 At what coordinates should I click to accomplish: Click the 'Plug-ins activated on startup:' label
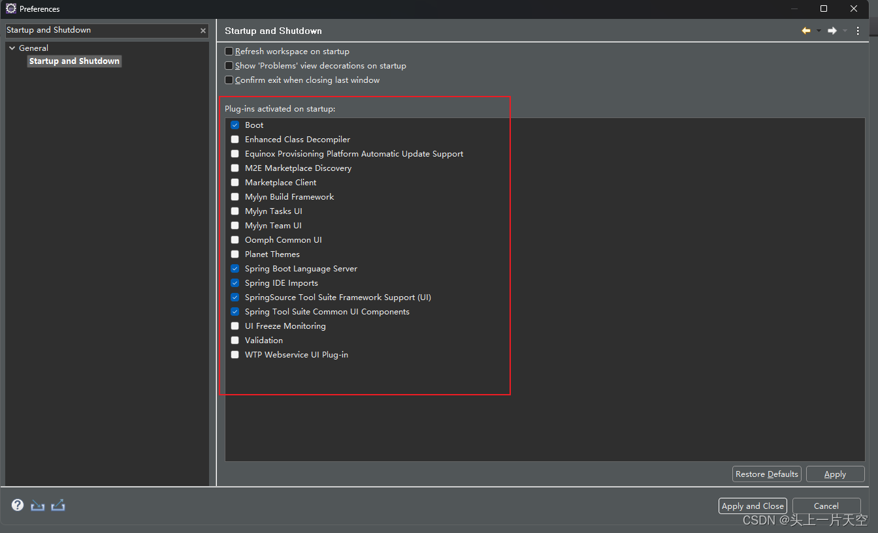[x=280, y=109]
